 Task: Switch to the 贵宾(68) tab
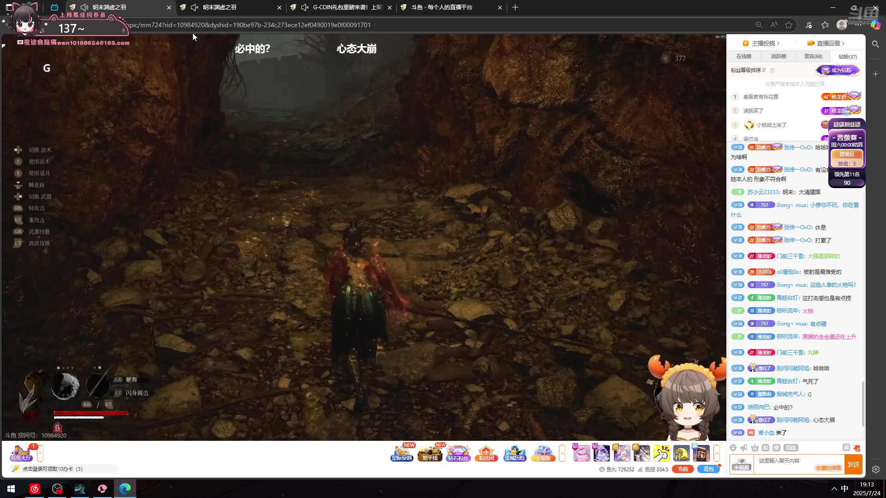point(813,56)
